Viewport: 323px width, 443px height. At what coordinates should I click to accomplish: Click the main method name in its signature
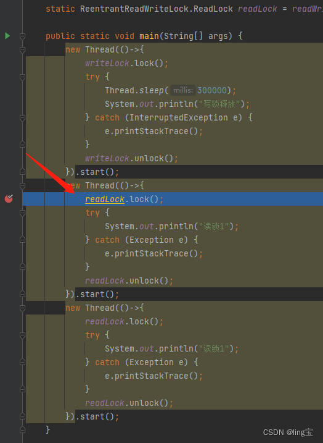tap(149, 36)
